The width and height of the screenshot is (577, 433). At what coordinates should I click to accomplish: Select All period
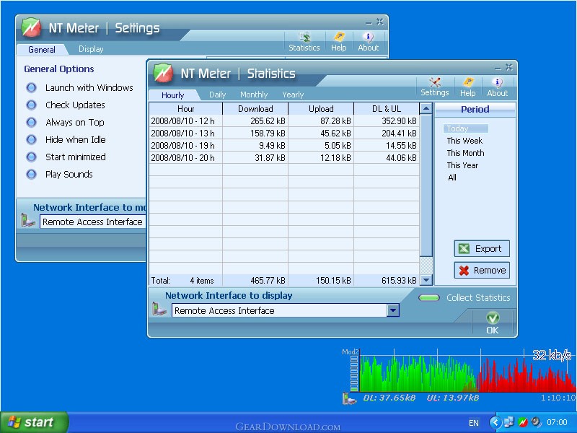pyautogui.click(x=452, y=178)
